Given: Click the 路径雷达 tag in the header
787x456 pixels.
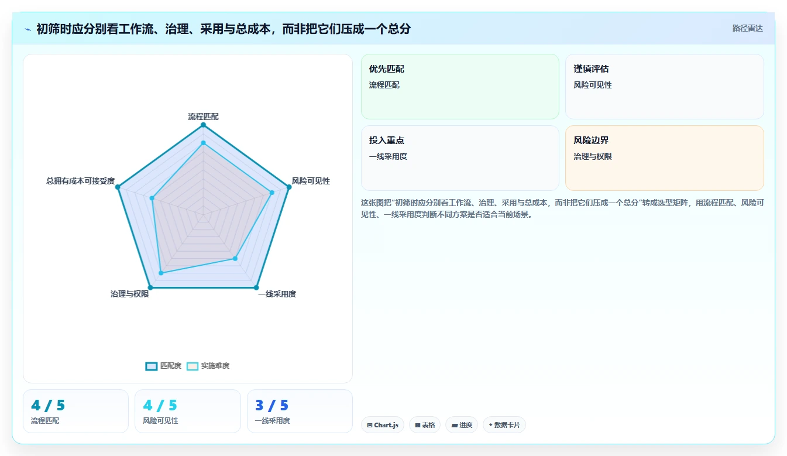Looking at the screenshot, I should 747,28.
